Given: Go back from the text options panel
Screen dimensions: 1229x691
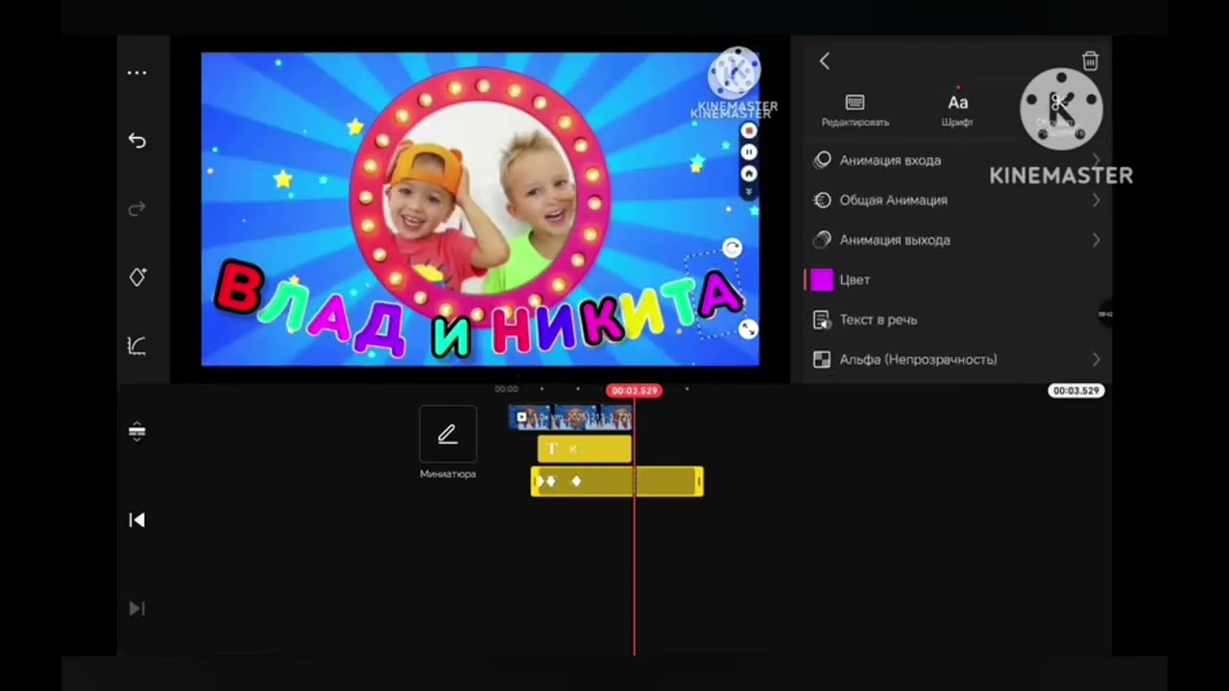Looking at the screenshot, I should [x=824, y=60].
